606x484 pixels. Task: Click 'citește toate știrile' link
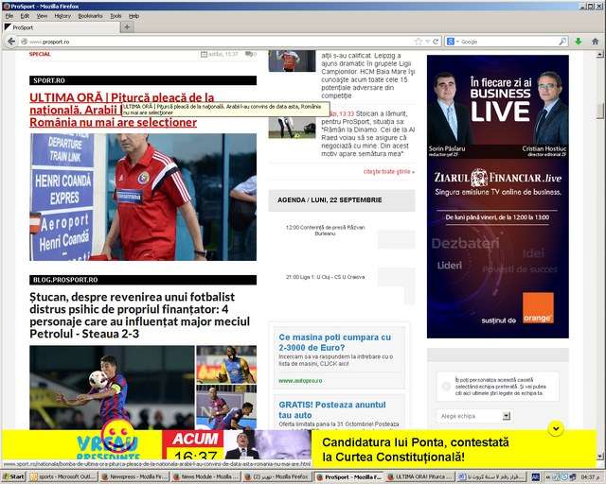tap(388, 171)
